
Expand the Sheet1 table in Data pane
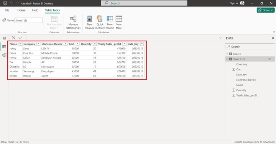(227, 54)
